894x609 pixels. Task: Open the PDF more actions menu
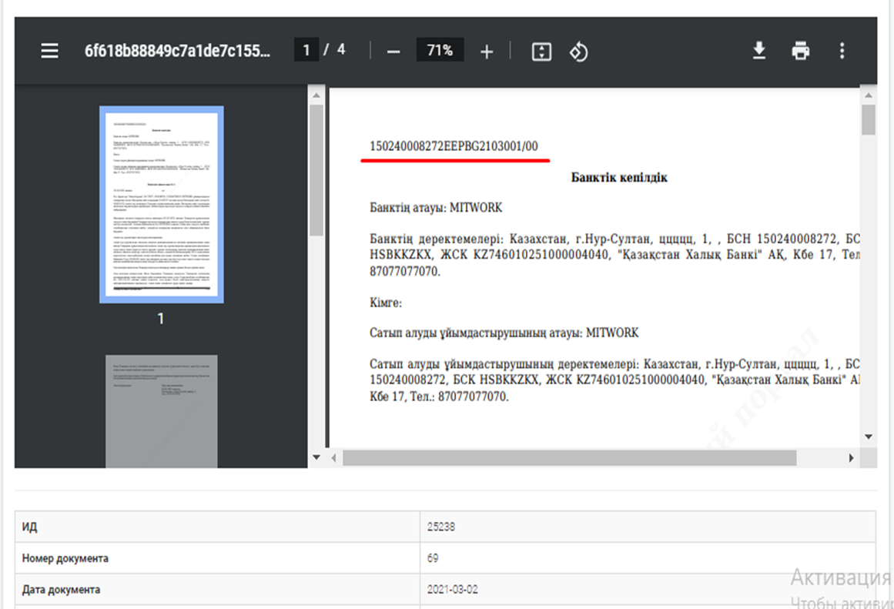842,51
